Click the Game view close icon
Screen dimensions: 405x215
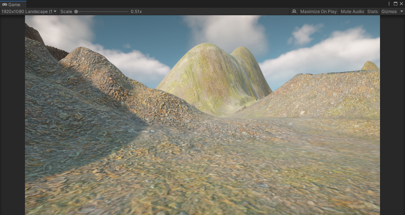(x=402, y=4)
